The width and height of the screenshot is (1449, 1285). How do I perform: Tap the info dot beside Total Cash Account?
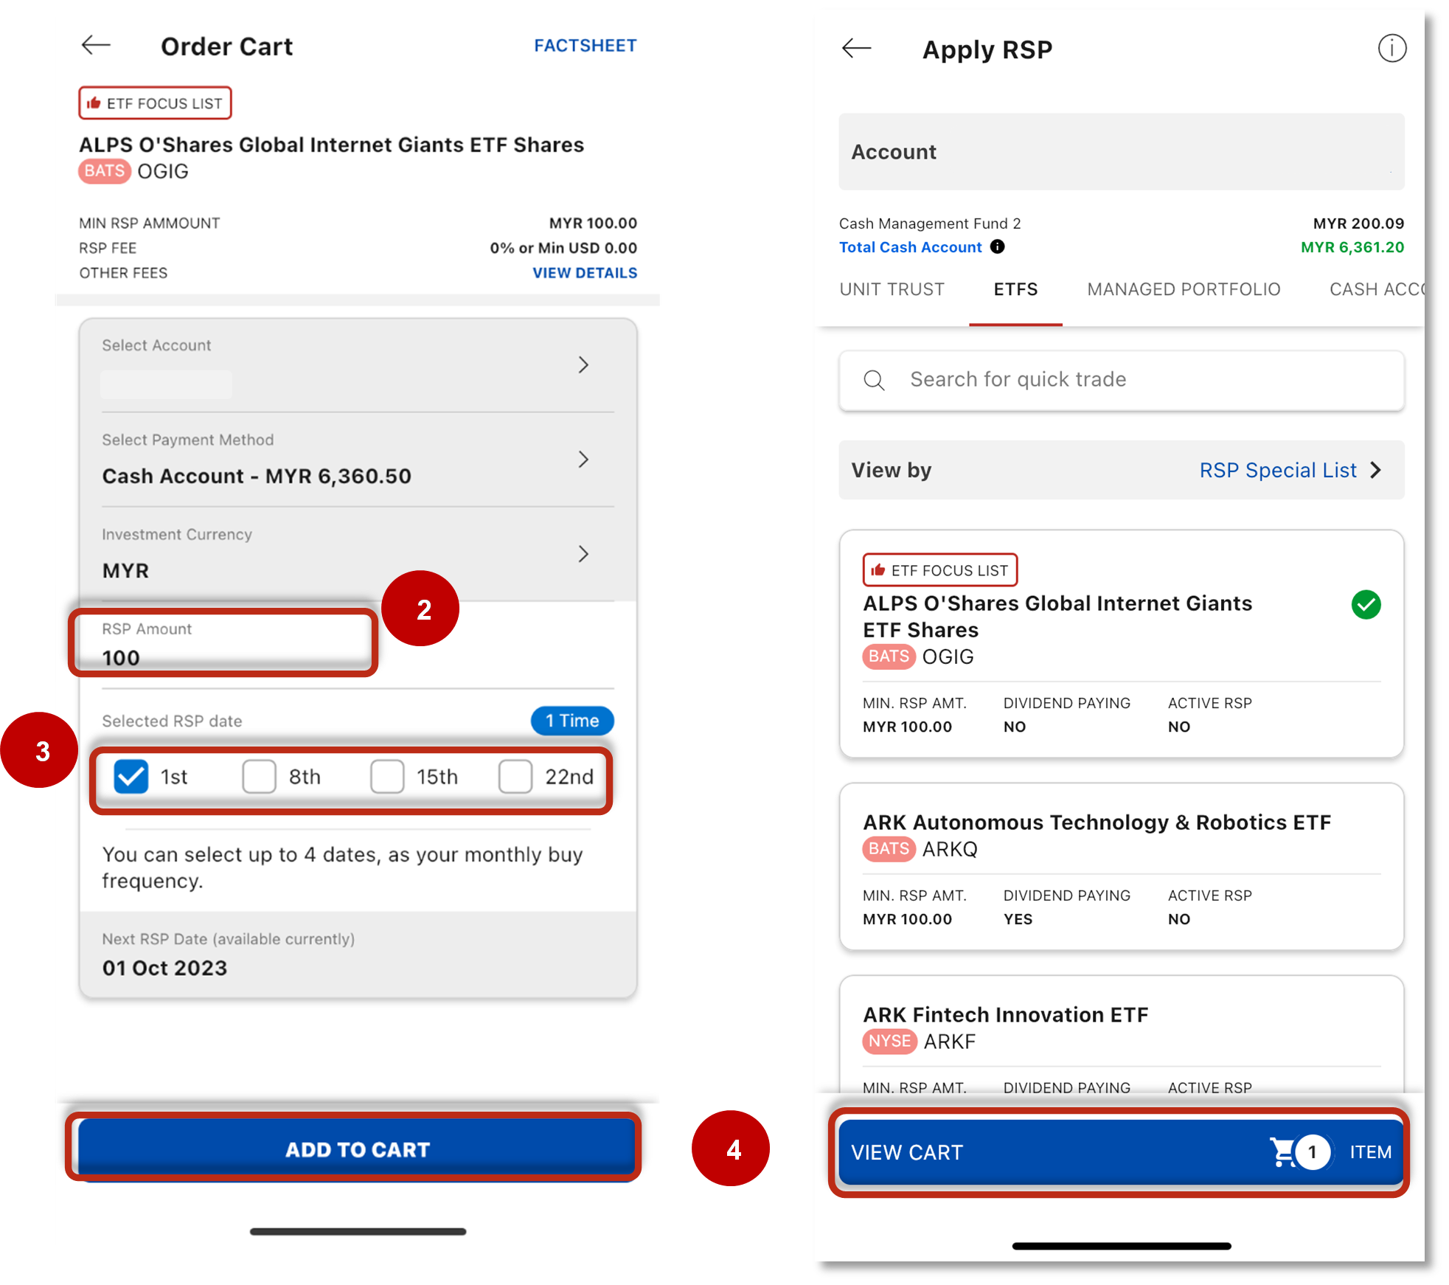(997, 246)
